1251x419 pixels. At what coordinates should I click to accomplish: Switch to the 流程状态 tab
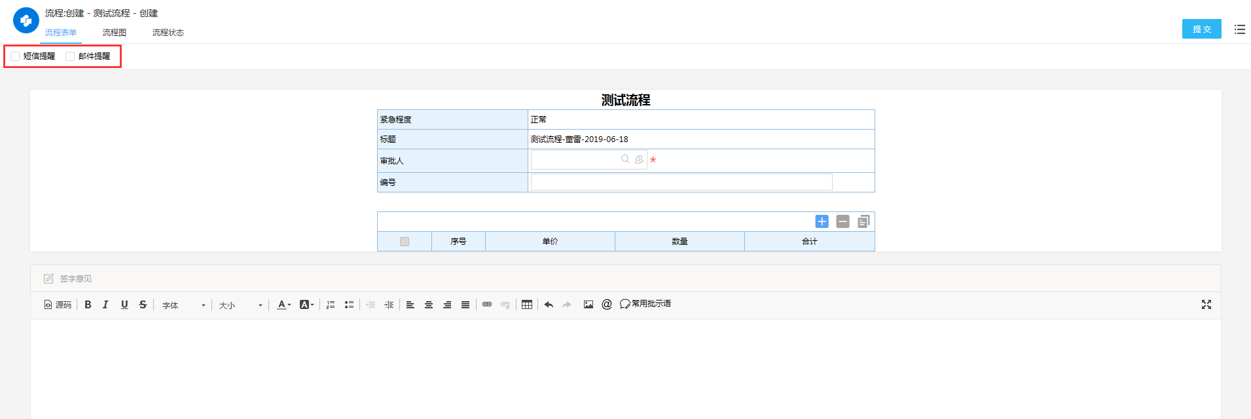[168, 32]
